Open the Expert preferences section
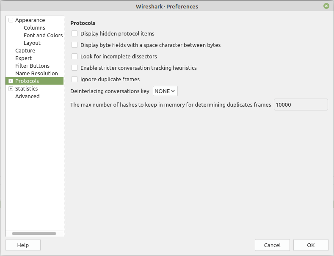Viewport: 334px width, 256px height. [23, 58]
